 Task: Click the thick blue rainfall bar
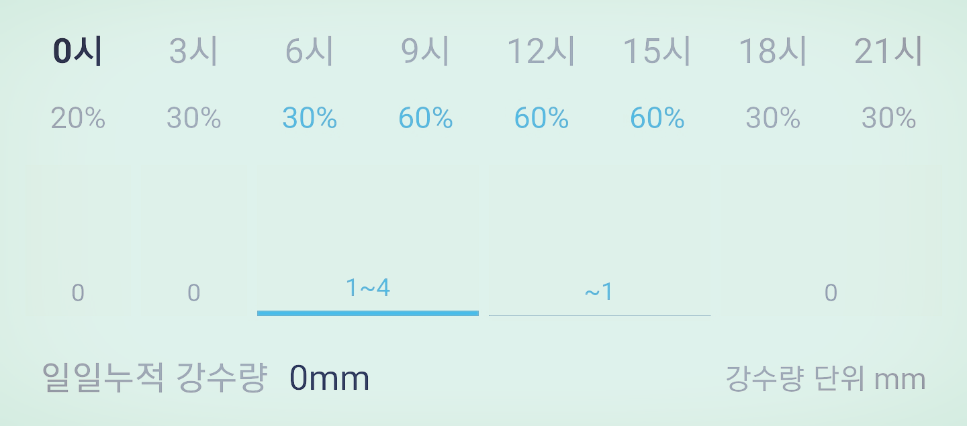pyautogui.click(x=368, y=313)
